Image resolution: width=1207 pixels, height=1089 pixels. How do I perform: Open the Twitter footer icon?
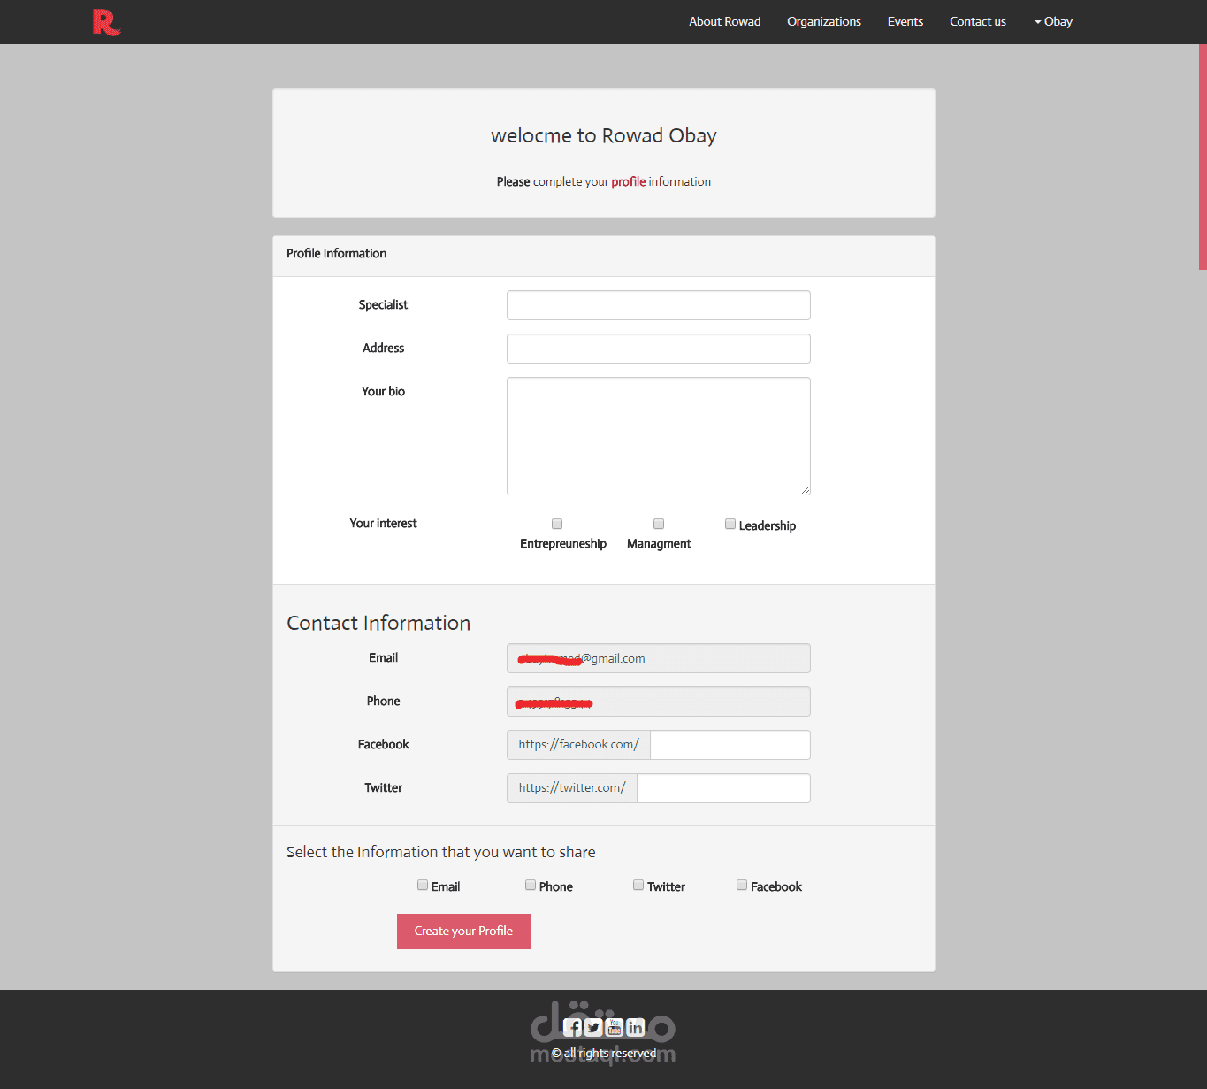point(593,1027)
